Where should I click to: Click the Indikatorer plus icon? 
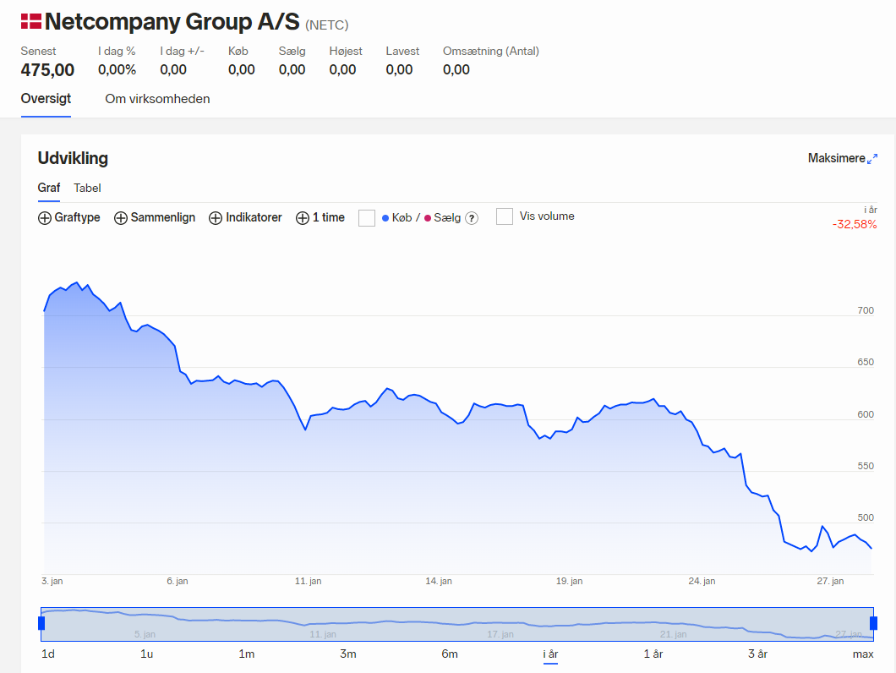point(216,218)
